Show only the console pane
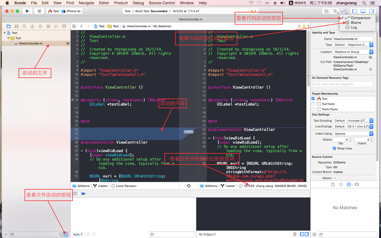The width and height of the screenshot is (381, 238). (x=307, y=234)
